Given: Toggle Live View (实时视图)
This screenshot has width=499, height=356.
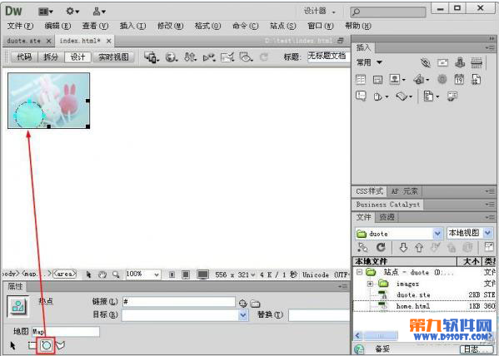Looking at the screenshot, I should (x=113, y=57).
